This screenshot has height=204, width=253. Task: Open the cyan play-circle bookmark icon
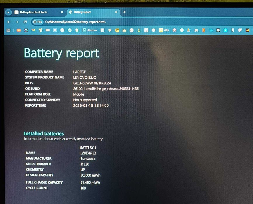(226, 30)
